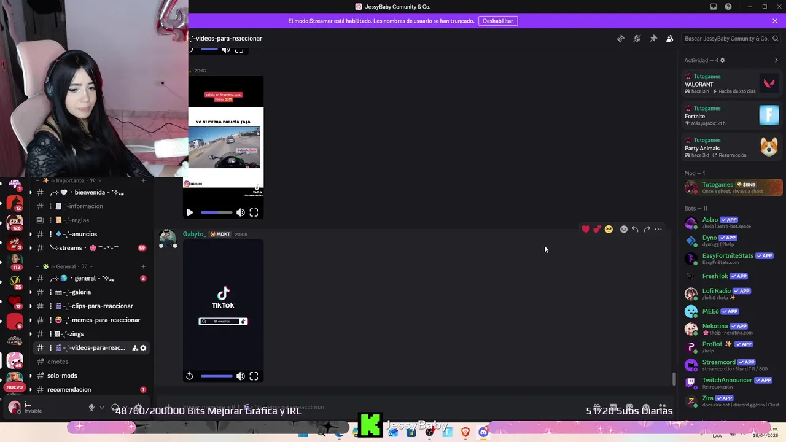Open Actividad settings gear icon

[x=722, y=60]
